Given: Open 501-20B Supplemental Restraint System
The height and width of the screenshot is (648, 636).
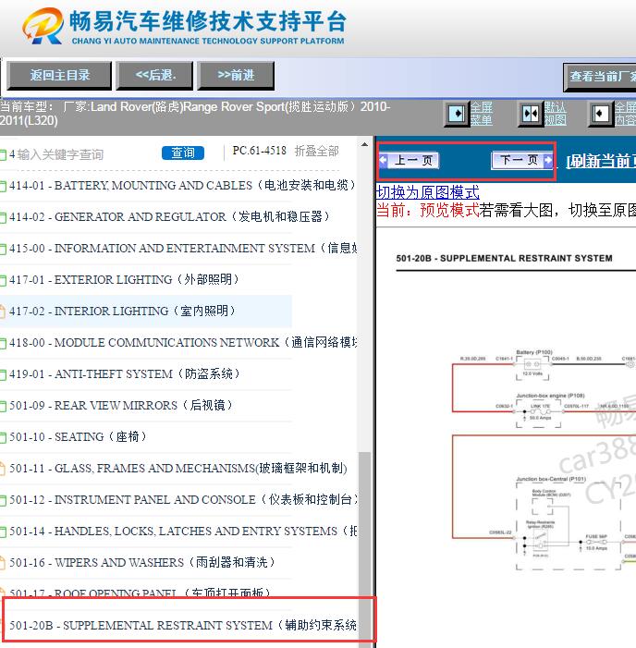Looking at the screenshot, I should 183,625.
